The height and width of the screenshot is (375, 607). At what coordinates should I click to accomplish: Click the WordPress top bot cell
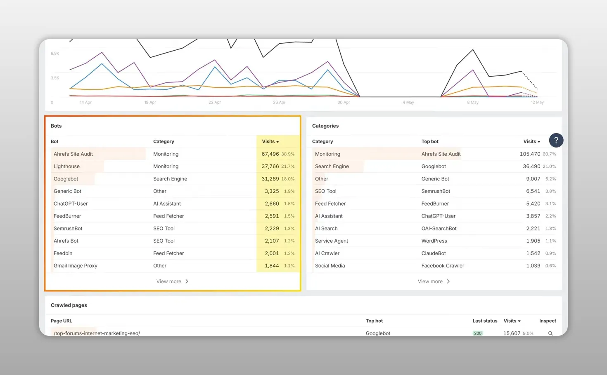pyautogui.click(x=434, y=241)
